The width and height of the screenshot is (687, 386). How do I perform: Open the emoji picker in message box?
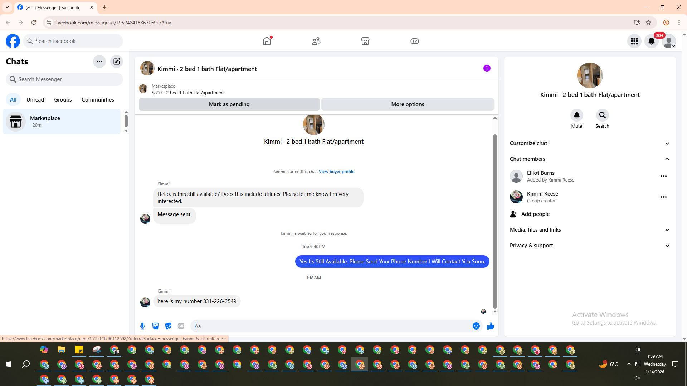(x=476, y=326)
